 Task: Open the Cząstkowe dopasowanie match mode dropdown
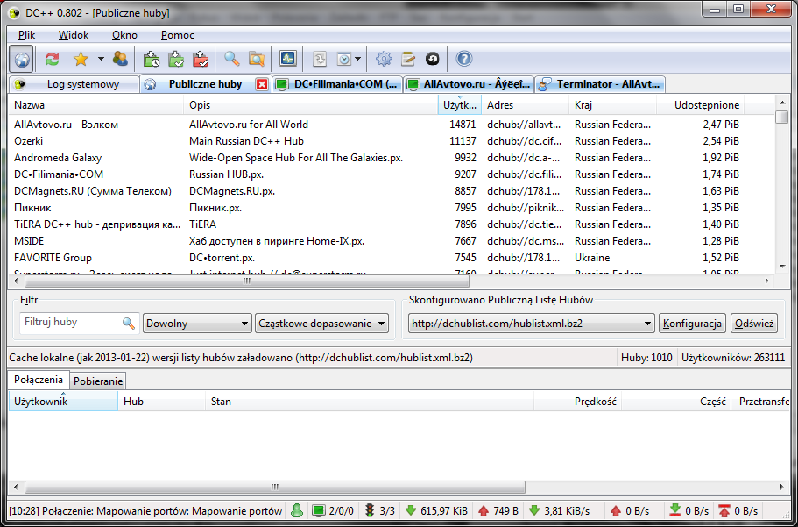321,324
